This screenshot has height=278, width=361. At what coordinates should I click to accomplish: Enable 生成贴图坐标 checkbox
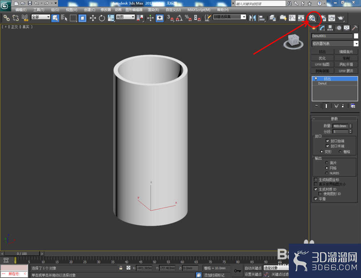coord(316,180)
